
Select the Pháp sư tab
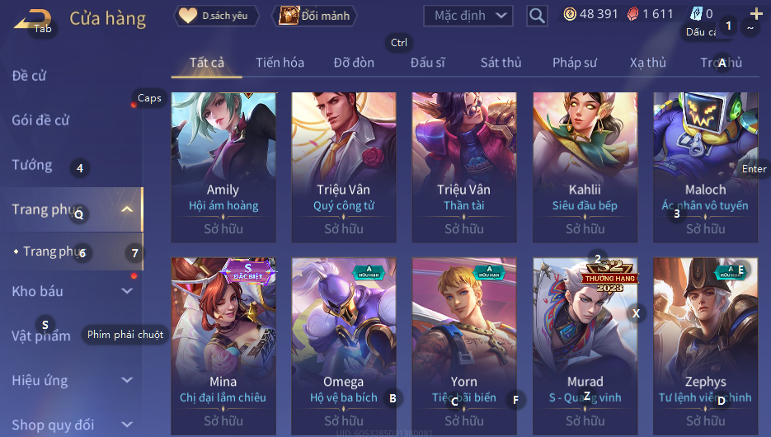tap(574, 63)
